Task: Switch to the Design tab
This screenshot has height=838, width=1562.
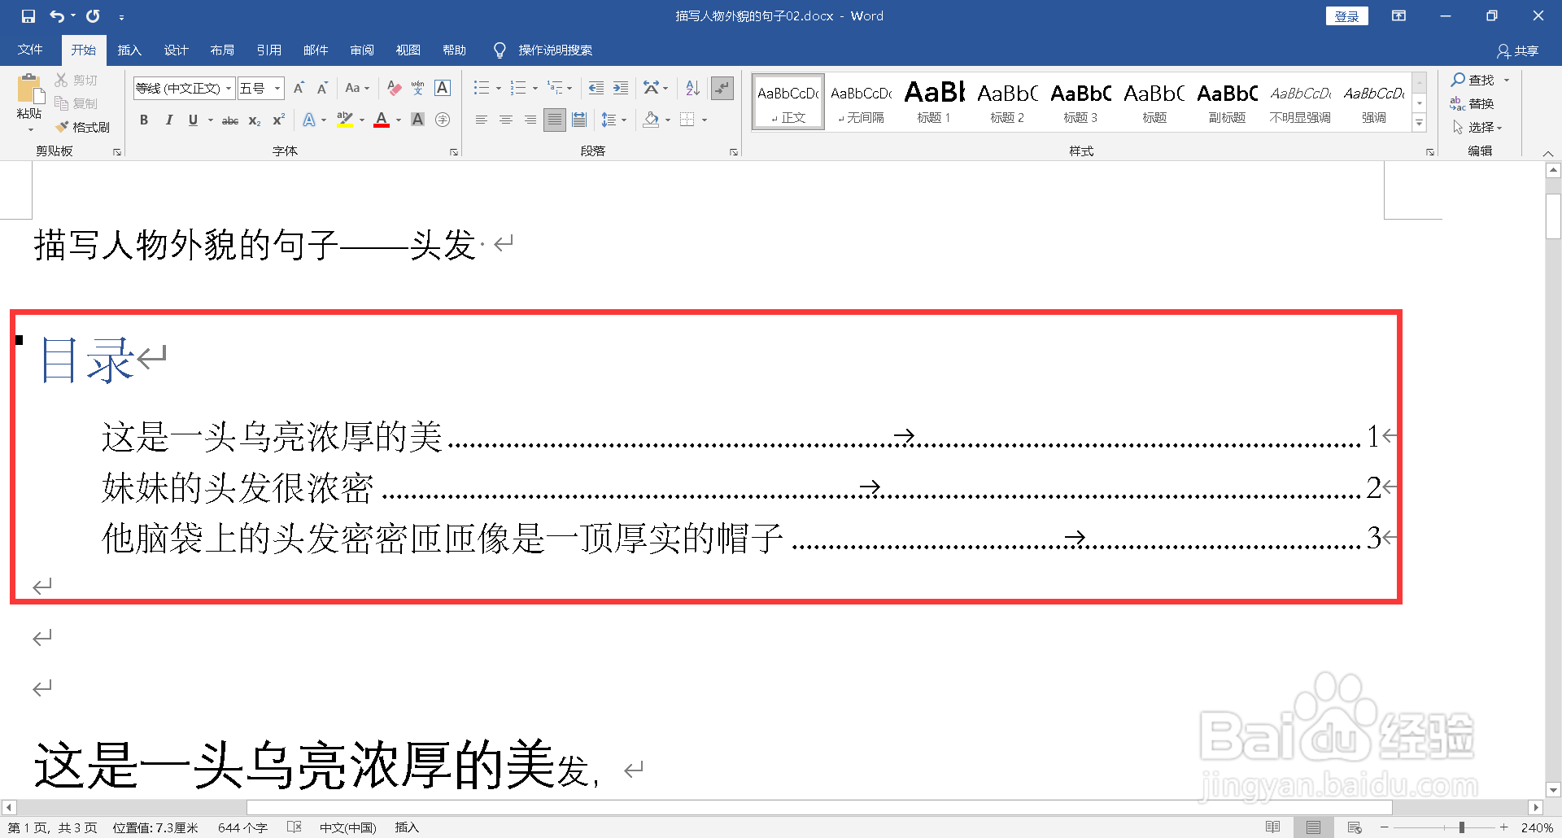Action: pos(176,50)
